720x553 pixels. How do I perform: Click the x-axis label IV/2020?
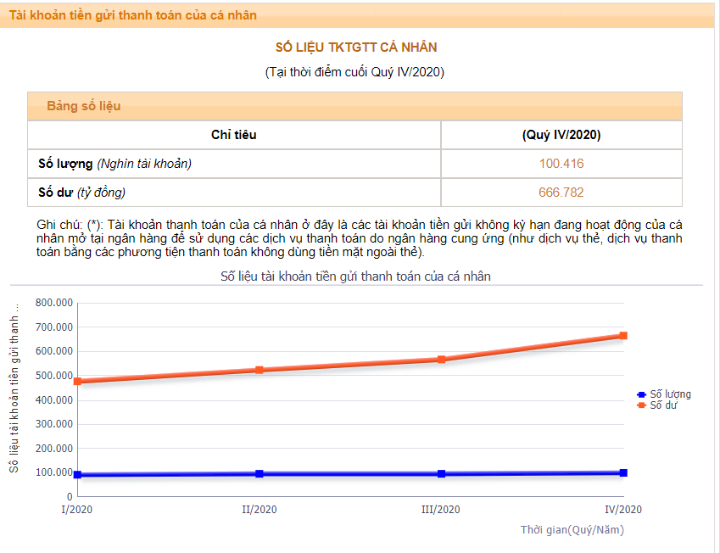[623, 510]
